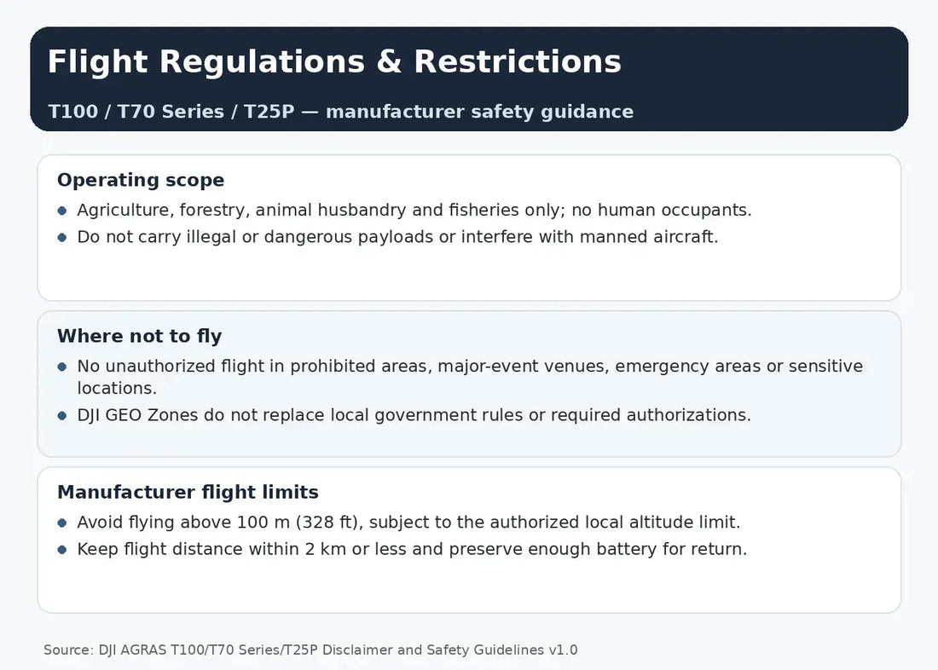Screen dimensions: 938x670
Task: Click the 'Operating scope' heading
Action: coord(141,180)
